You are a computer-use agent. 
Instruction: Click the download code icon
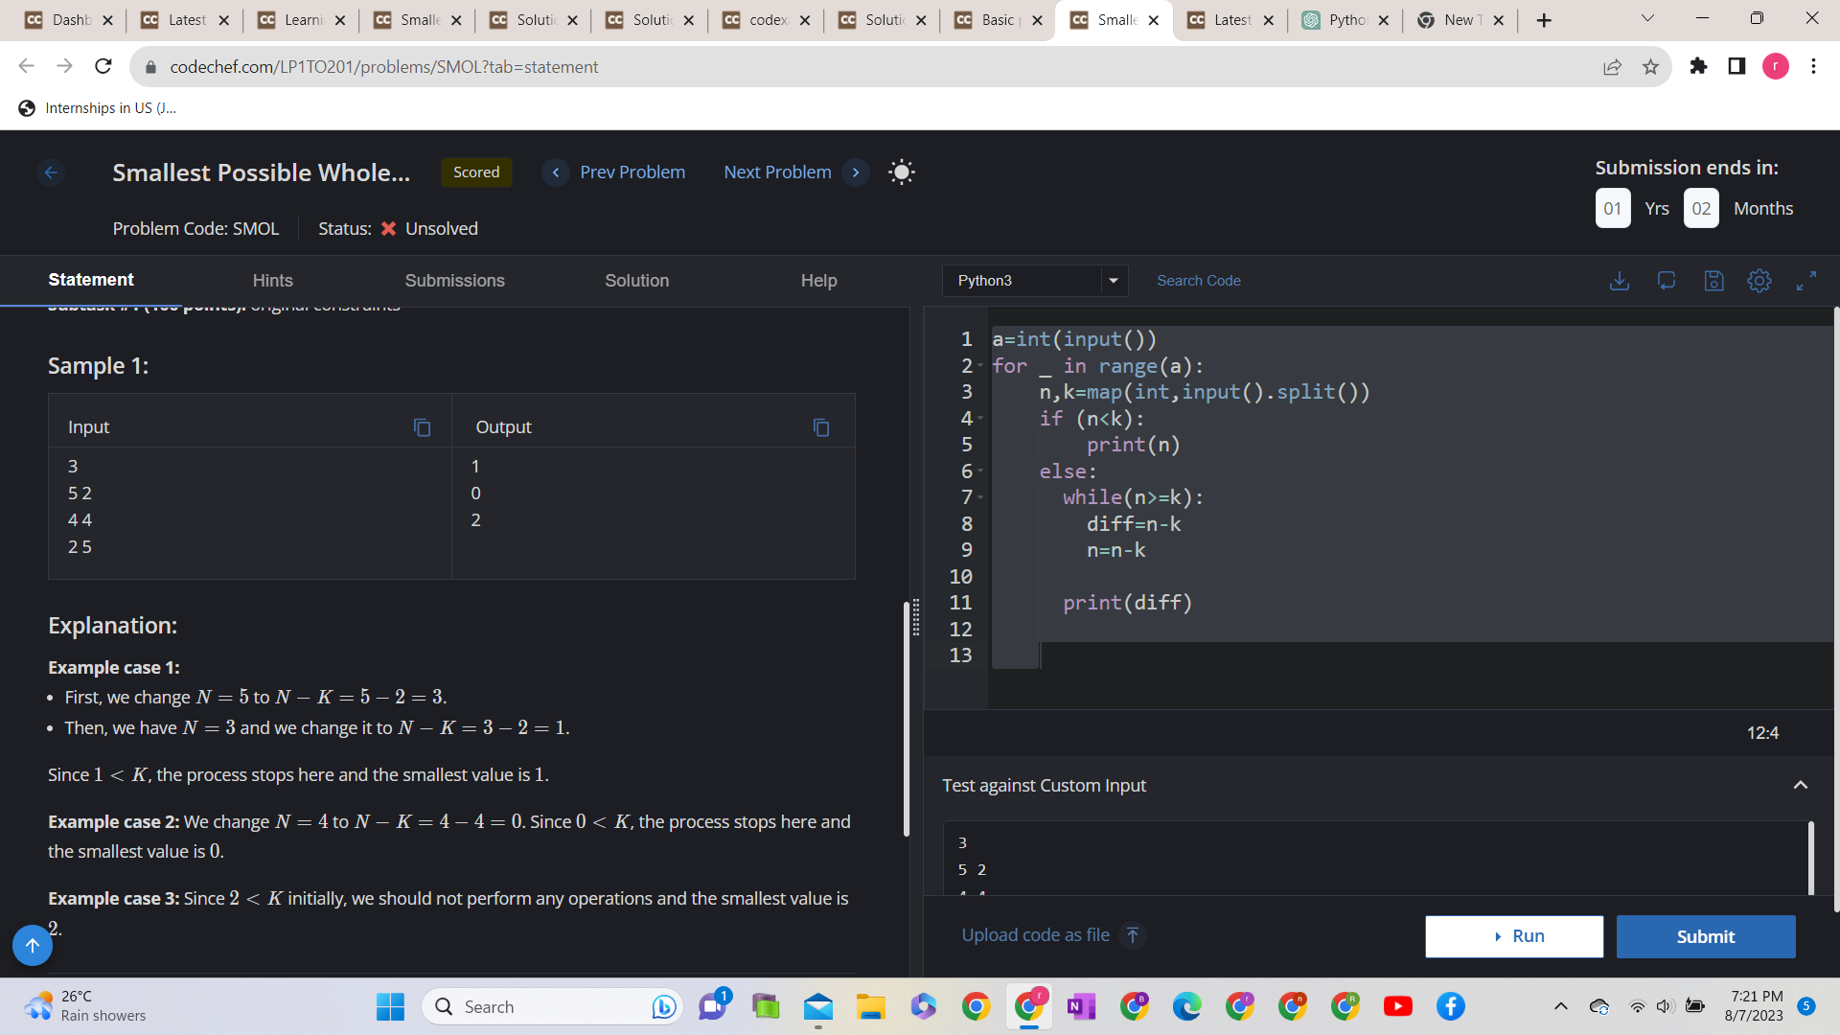pyautogui.click(x=1619, y=281)
